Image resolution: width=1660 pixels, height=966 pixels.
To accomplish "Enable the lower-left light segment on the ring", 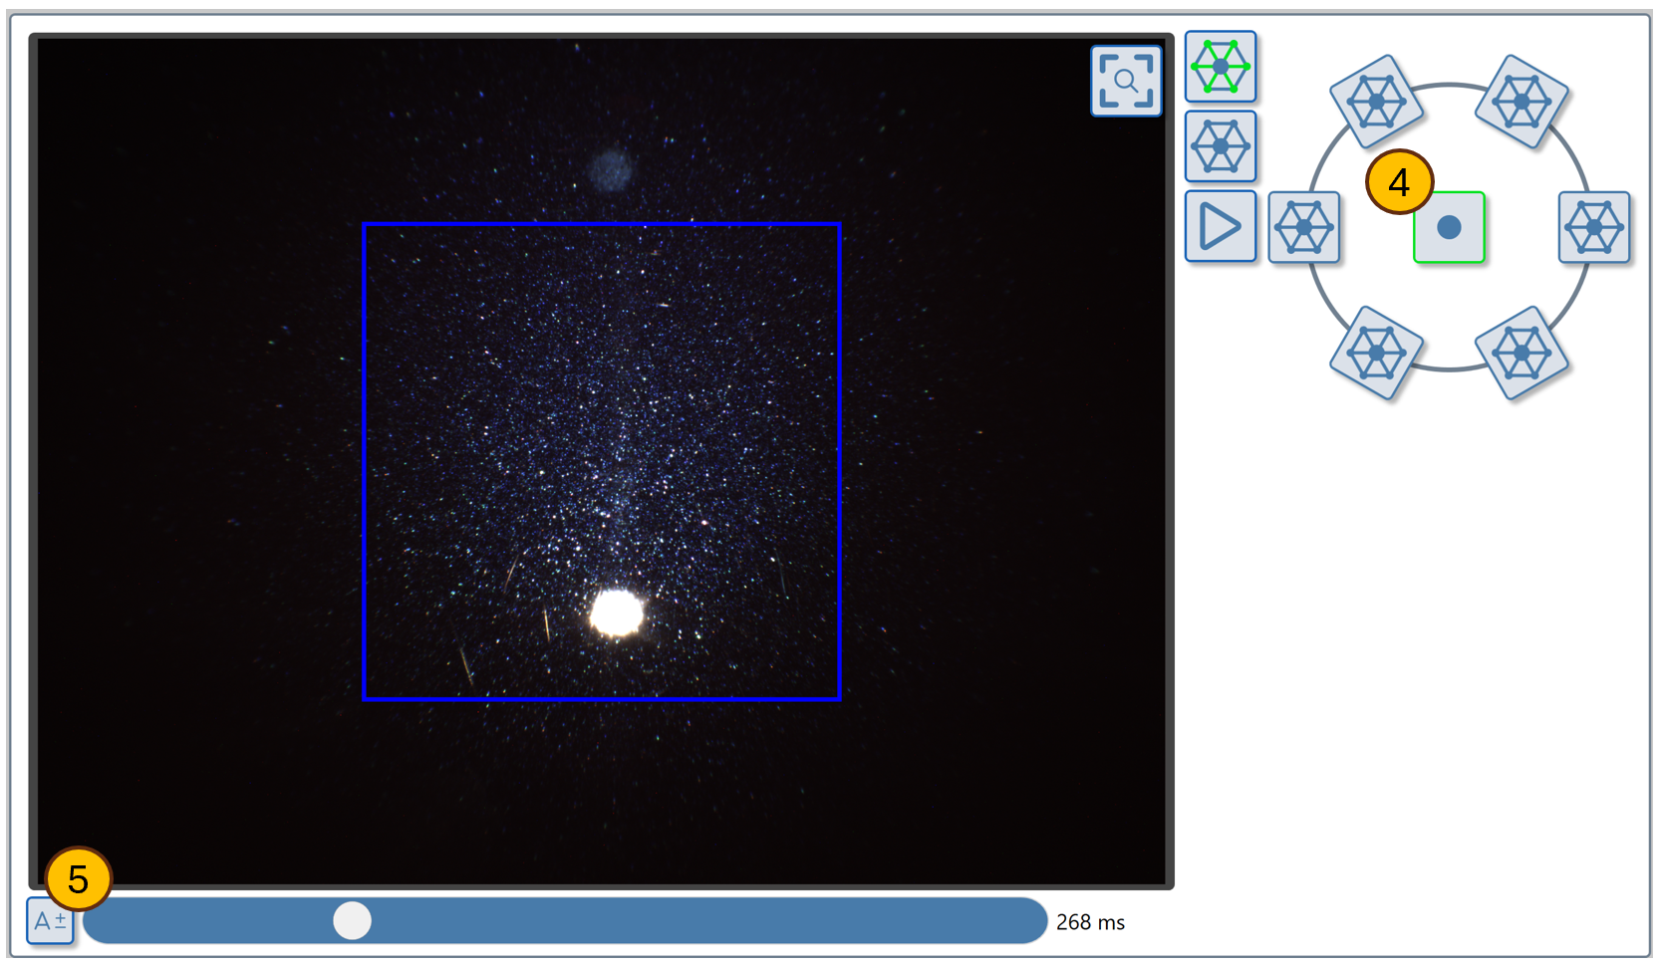I will pos(1376,353).
